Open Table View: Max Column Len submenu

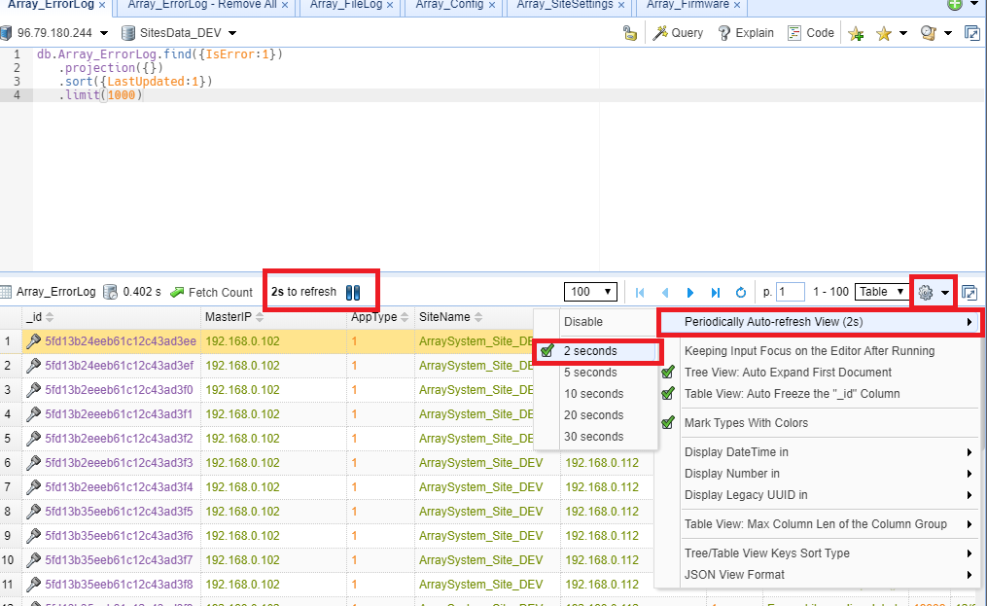tap(819, 523)
